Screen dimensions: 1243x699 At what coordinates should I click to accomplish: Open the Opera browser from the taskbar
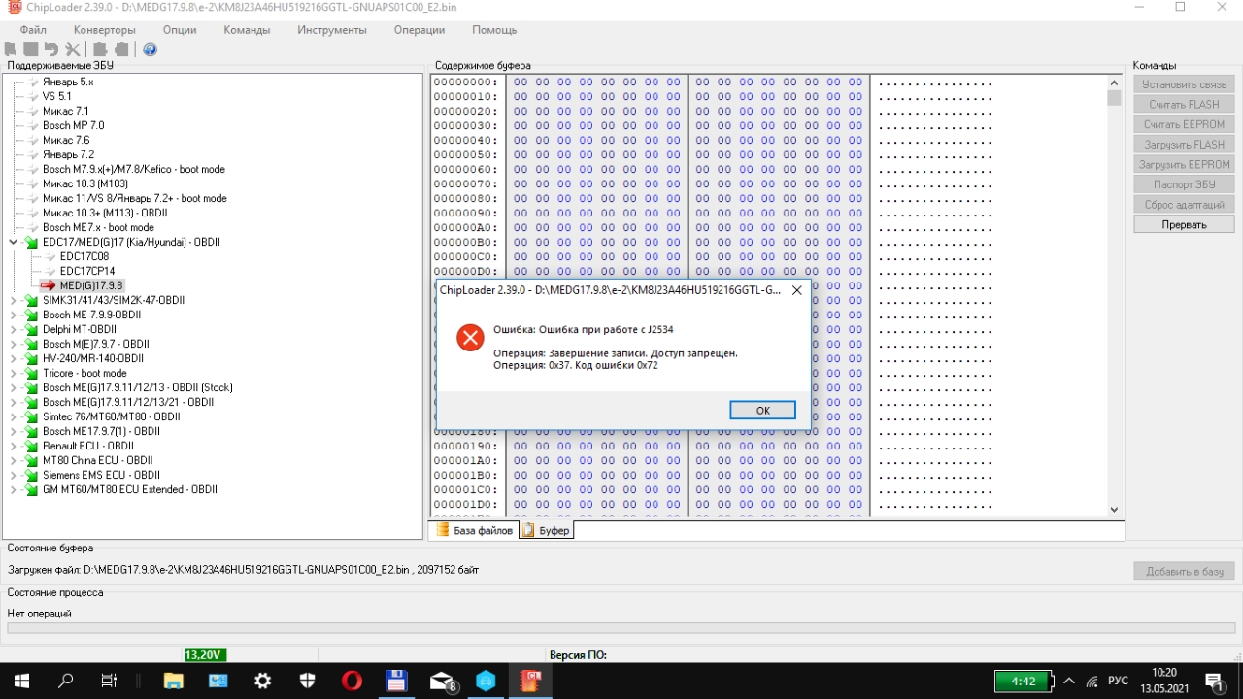click(352, 681)
